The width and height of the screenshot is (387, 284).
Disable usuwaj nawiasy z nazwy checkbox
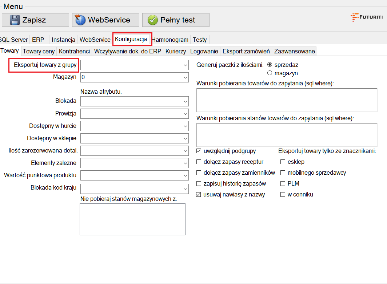(x=199, y=194)
